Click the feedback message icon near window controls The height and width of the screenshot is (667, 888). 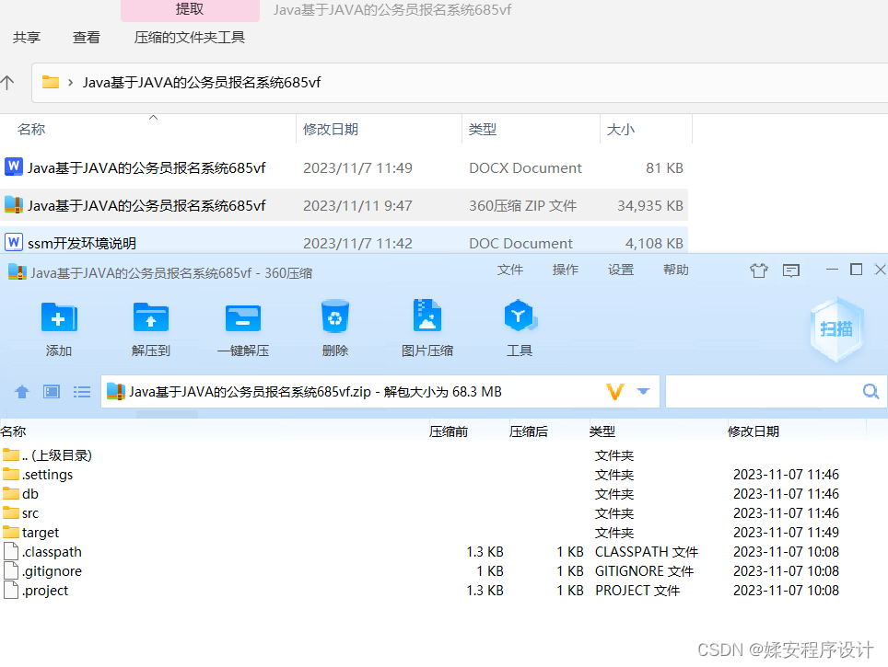[790, 270]
